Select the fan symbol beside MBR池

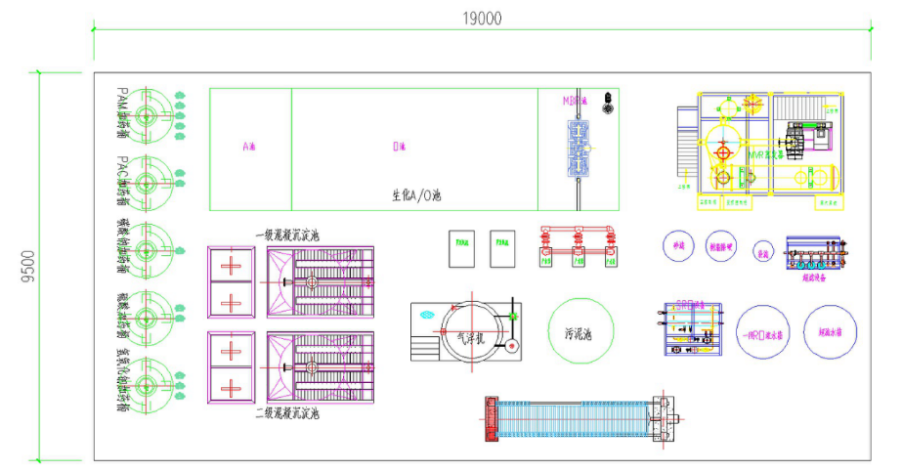[x=608, y=103]
